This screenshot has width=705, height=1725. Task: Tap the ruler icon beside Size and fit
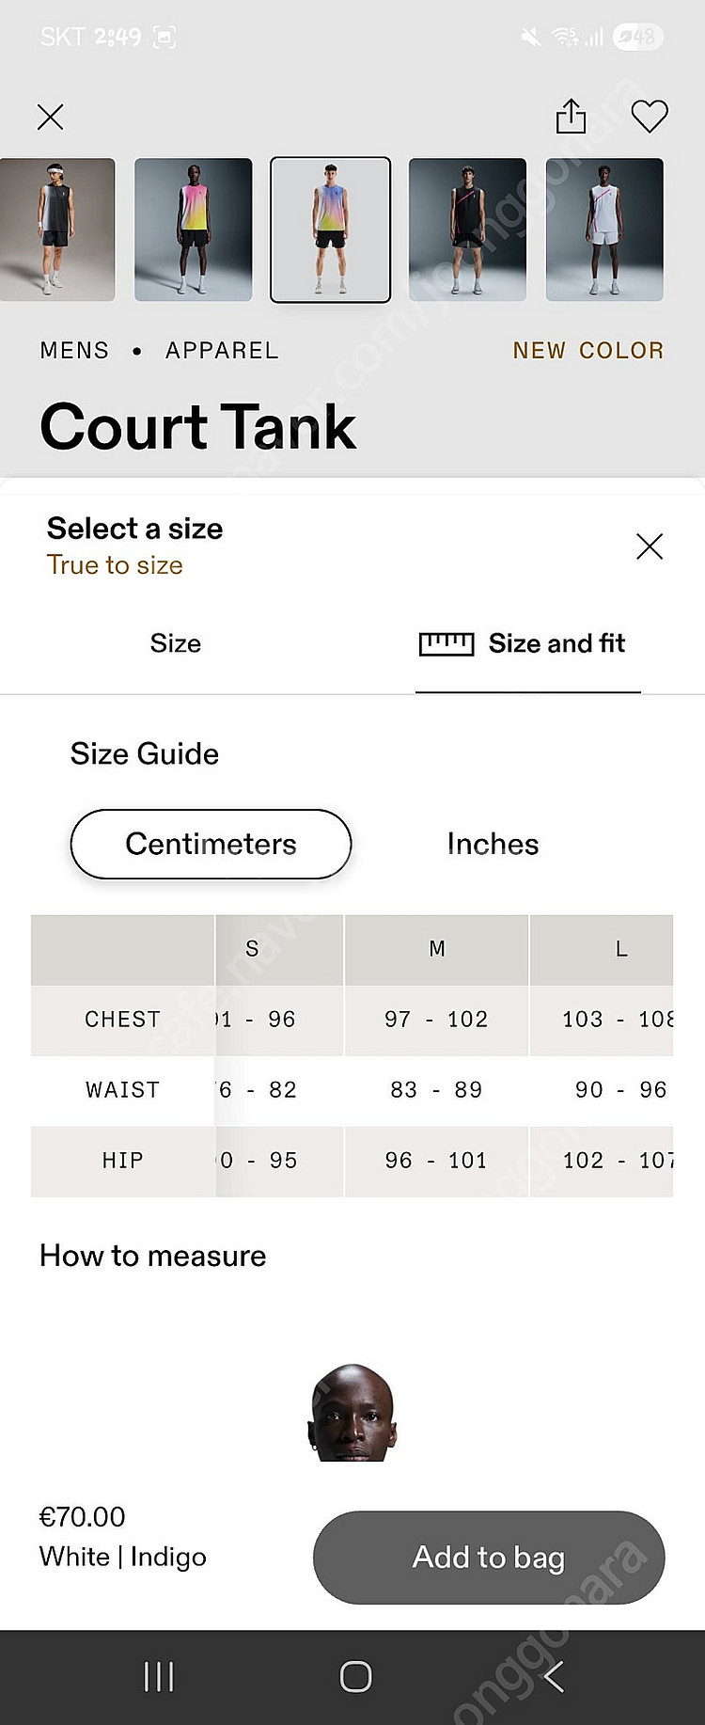(x=446, y=644)
